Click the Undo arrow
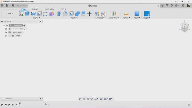 pos(18,5)
